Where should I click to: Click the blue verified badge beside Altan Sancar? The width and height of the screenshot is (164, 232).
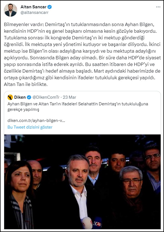point(49,7)
